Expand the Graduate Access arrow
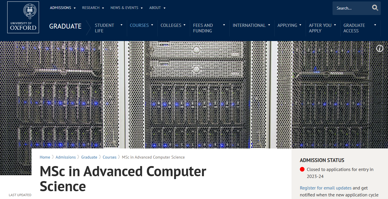This screenshot has width=388, height=199. click(x=375, y=25)
